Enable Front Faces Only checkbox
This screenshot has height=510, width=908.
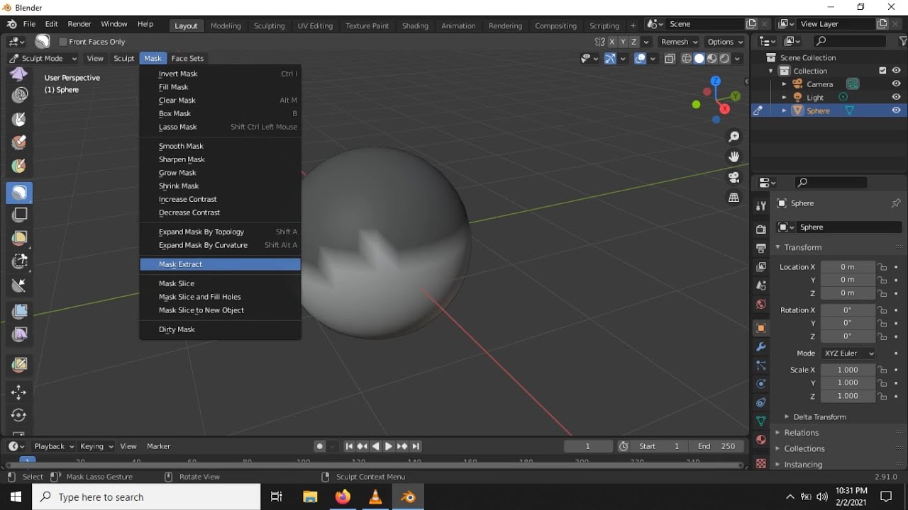coord(63,42)
